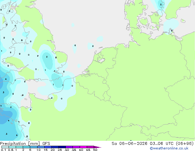
Task: Pick the 25–30 mm navy legend swatch
Action: 62,147
